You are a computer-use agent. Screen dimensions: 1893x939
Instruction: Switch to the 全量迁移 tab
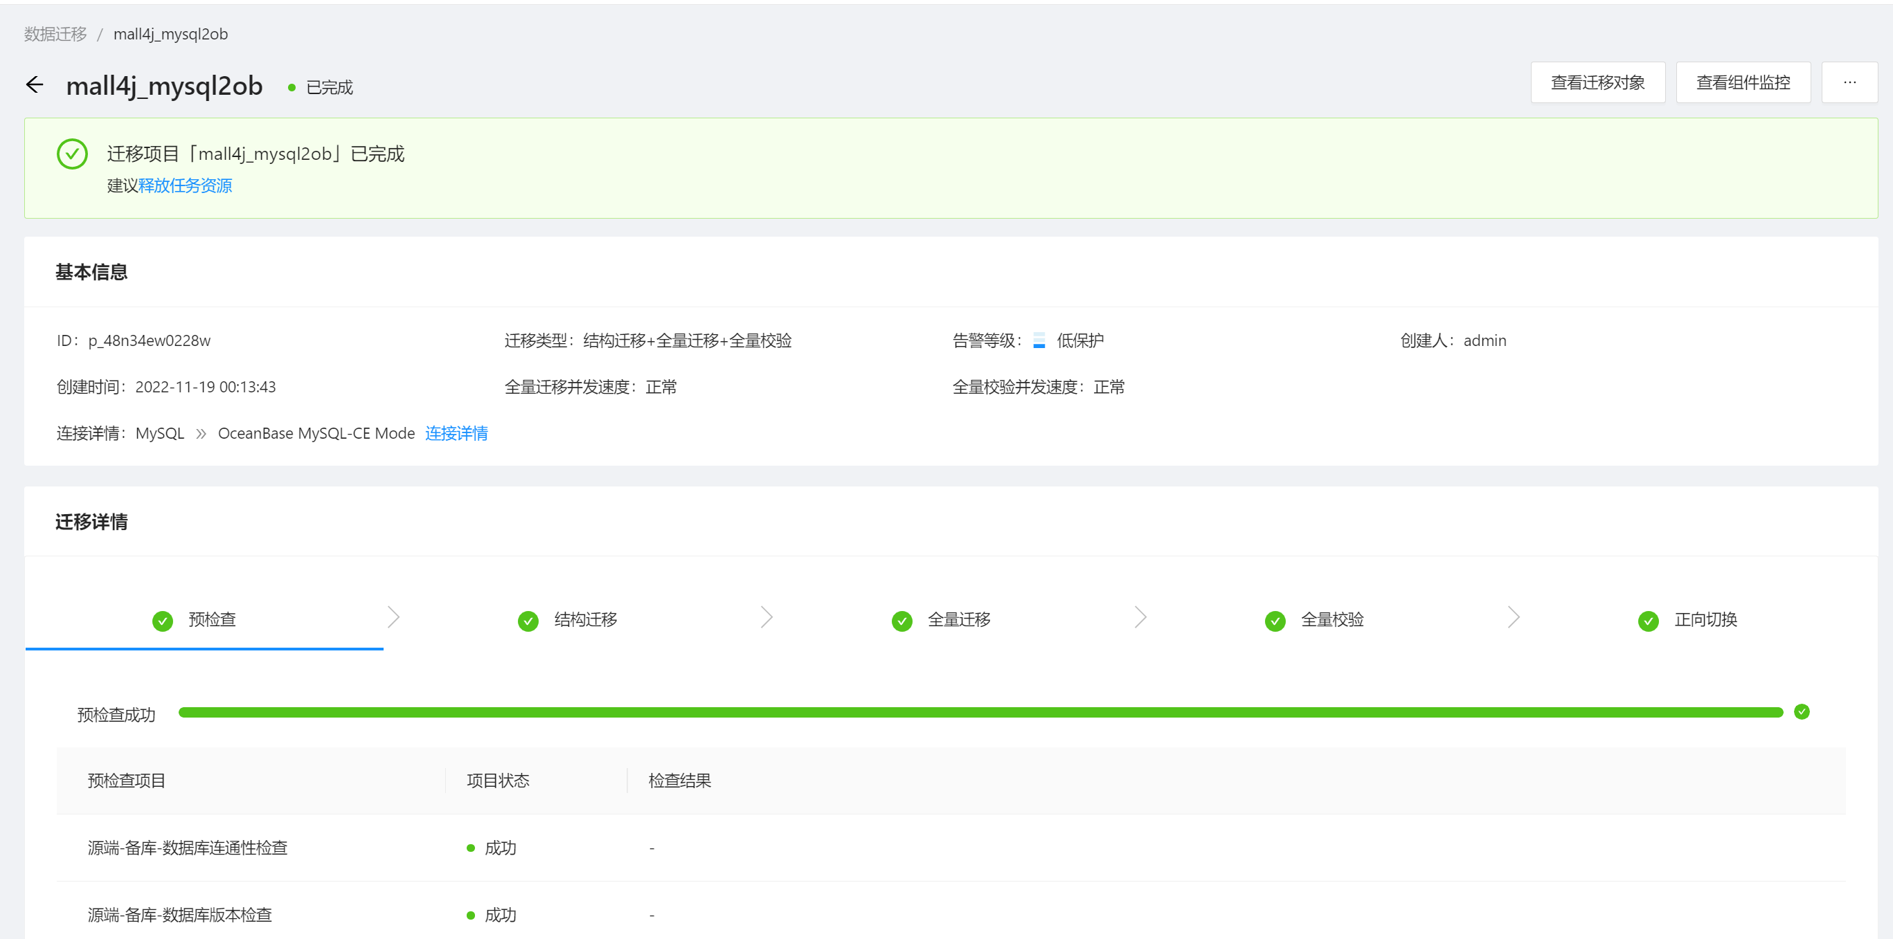tap(958, 619)
